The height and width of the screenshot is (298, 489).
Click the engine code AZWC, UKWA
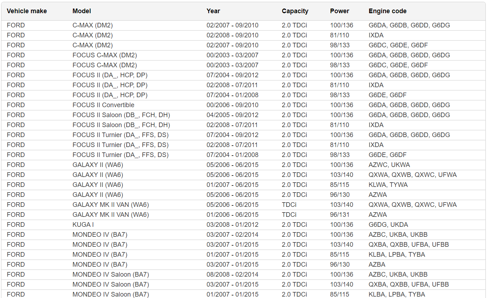(389, 165)
